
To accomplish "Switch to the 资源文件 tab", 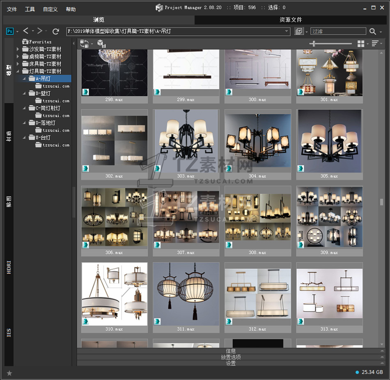I will (291, 20).
